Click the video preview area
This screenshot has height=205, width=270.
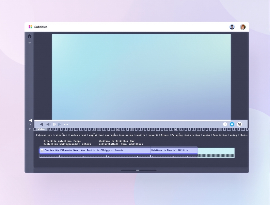(x=141, y=77)
